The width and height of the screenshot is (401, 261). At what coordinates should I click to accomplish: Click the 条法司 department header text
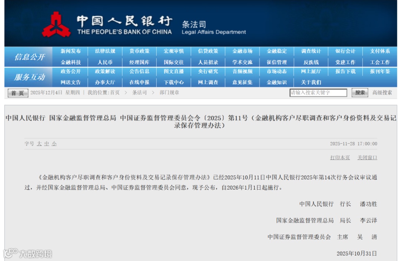point(194,24)
